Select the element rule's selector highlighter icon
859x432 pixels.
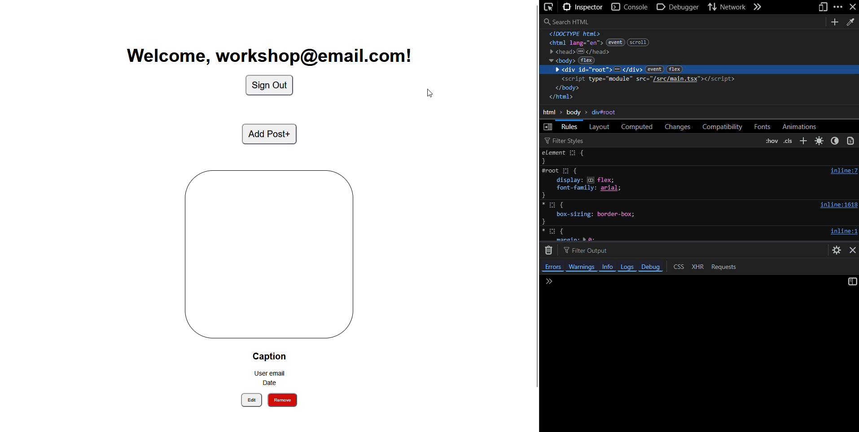573,153
